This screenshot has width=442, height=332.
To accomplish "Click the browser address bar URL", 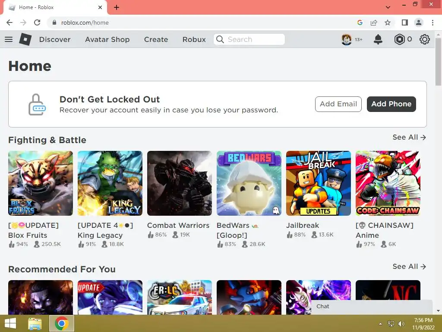I will tap(85, 22).
